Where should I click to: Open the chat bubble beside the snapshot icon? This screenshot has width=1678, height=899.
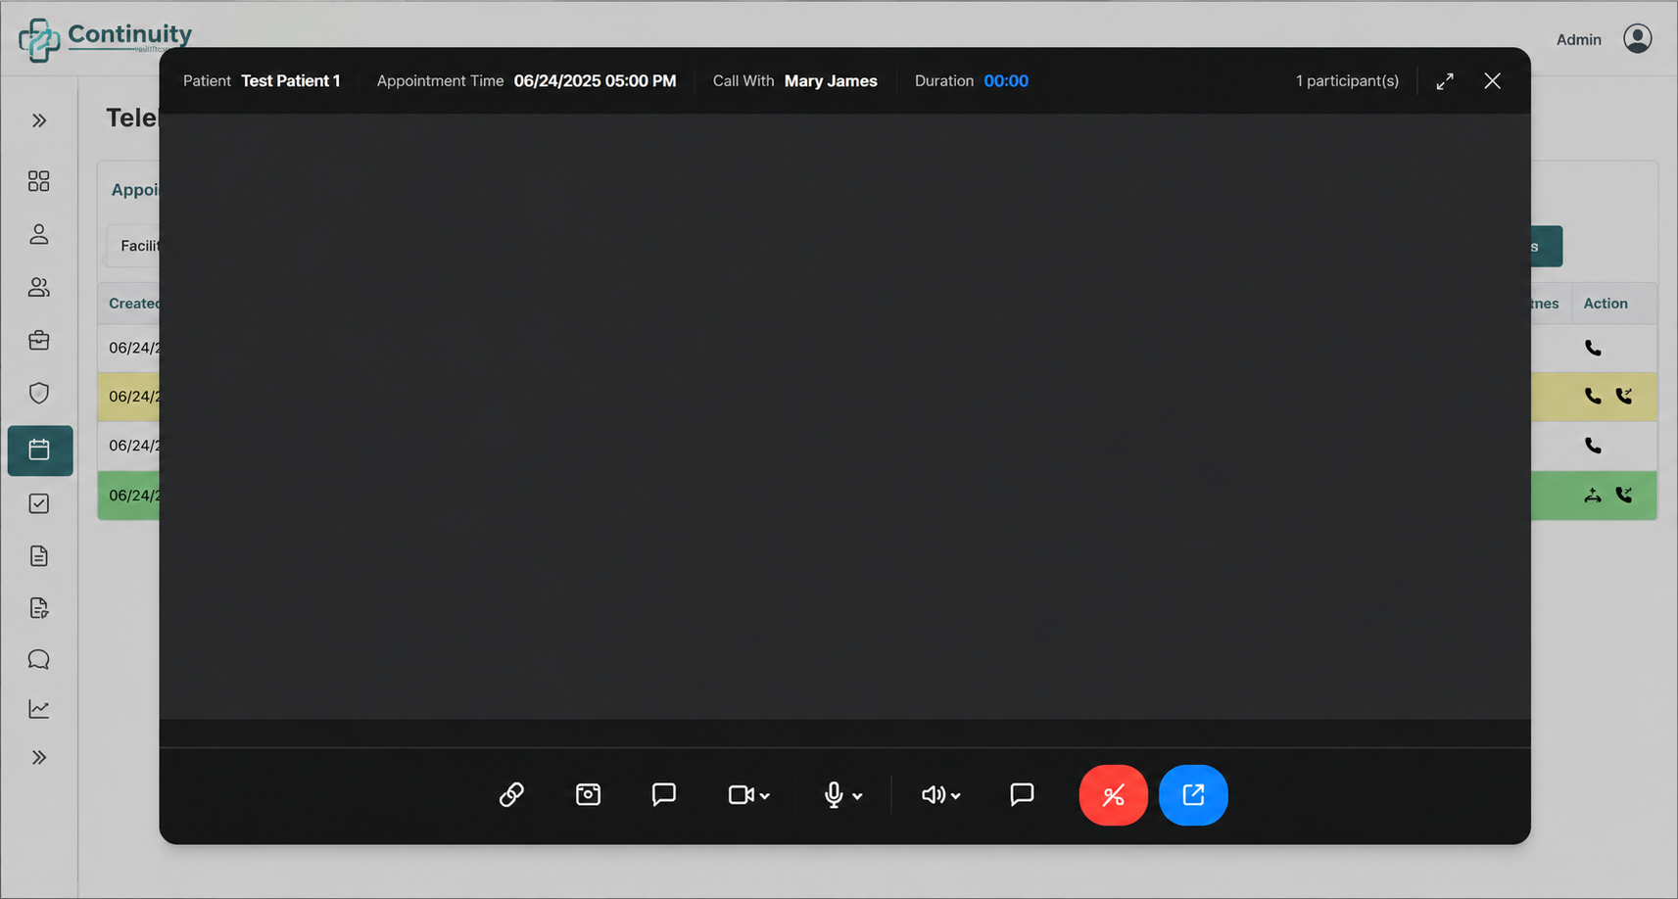click(x=664, y=794)
